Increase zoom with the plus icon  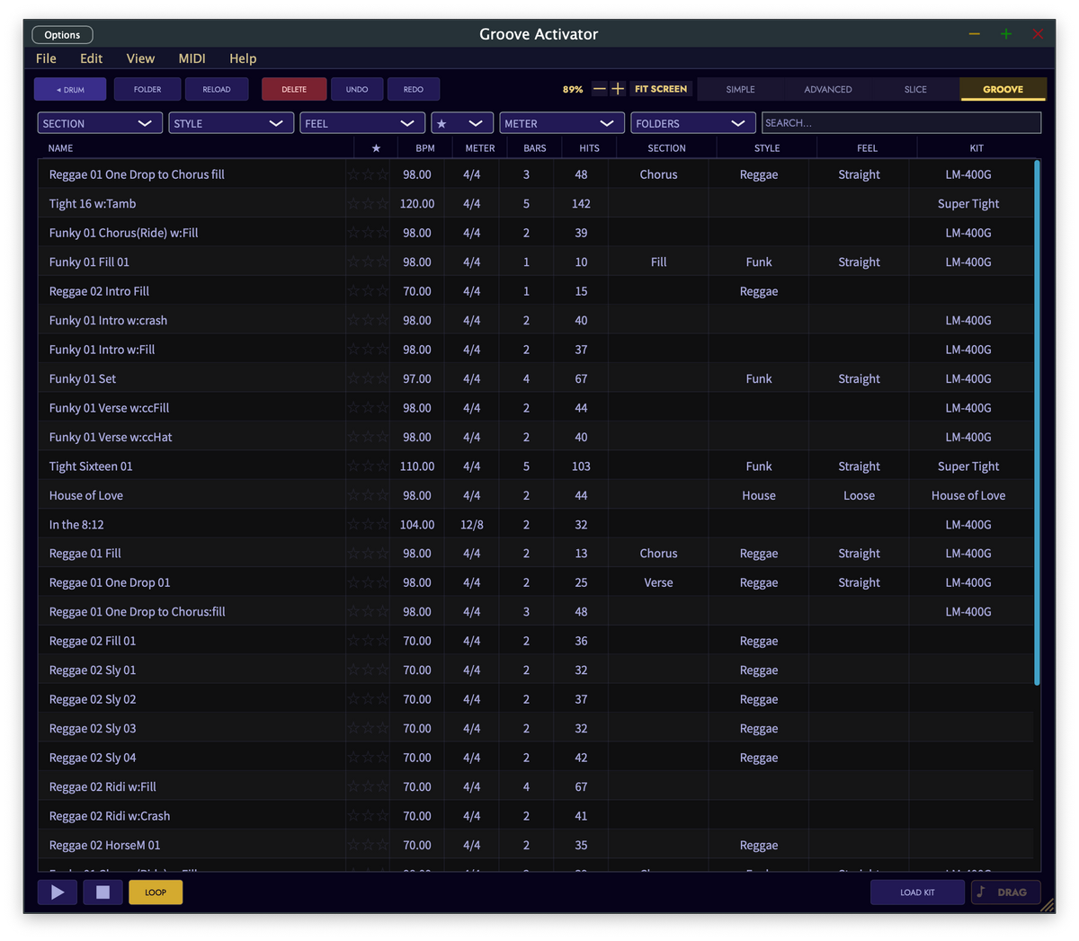click(x=618, y=89)
